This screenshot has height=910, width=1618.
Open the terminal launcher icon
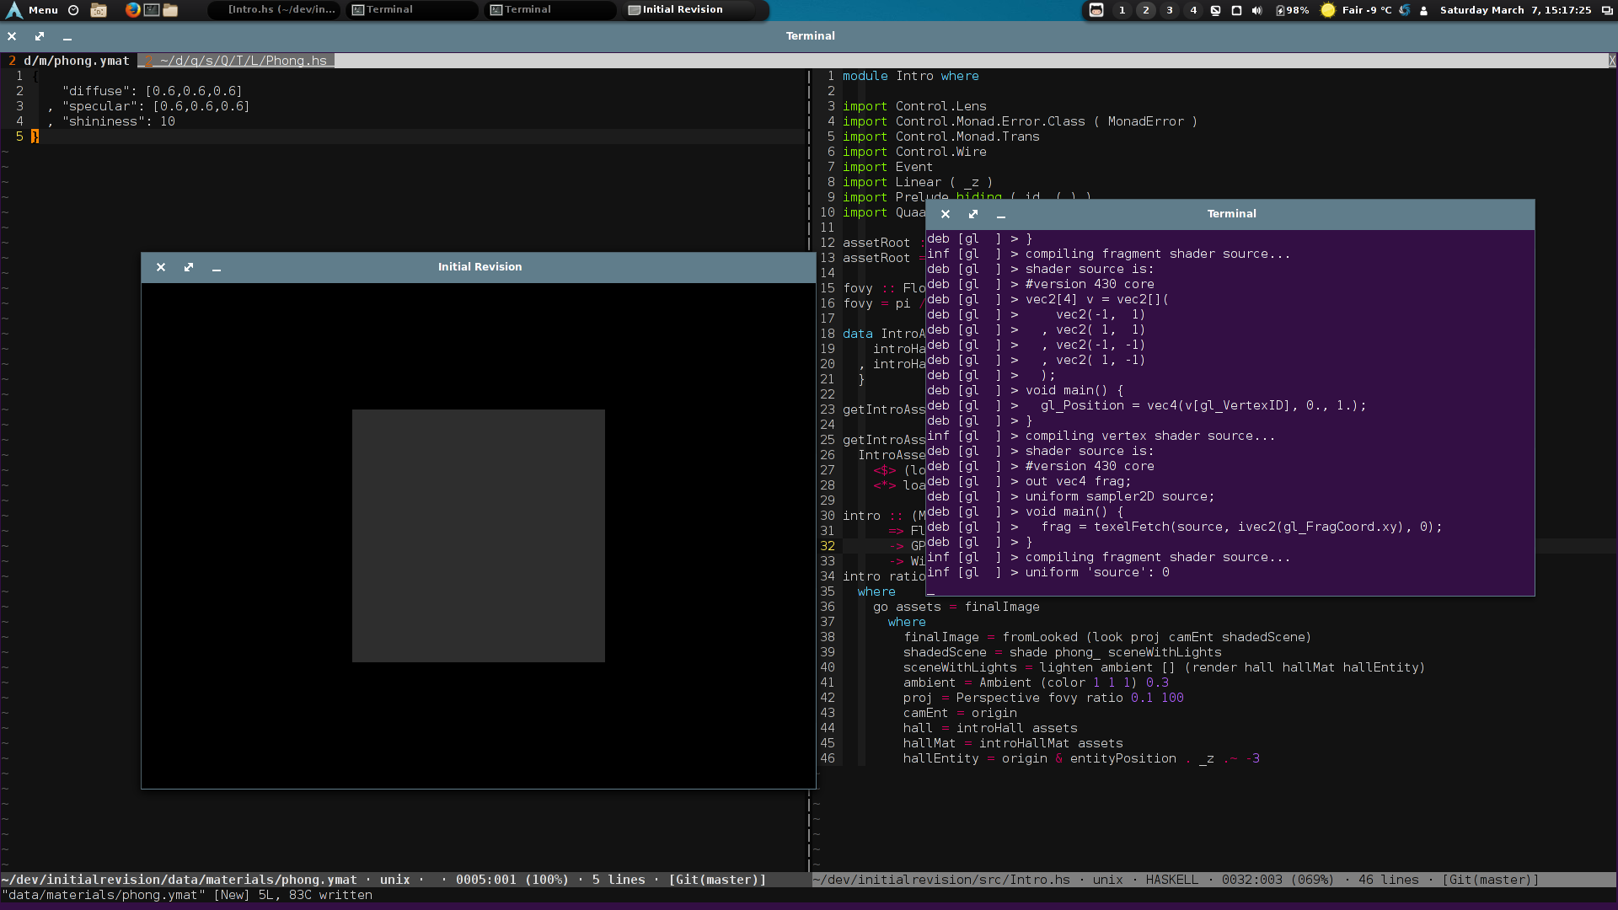pos(152,10)
